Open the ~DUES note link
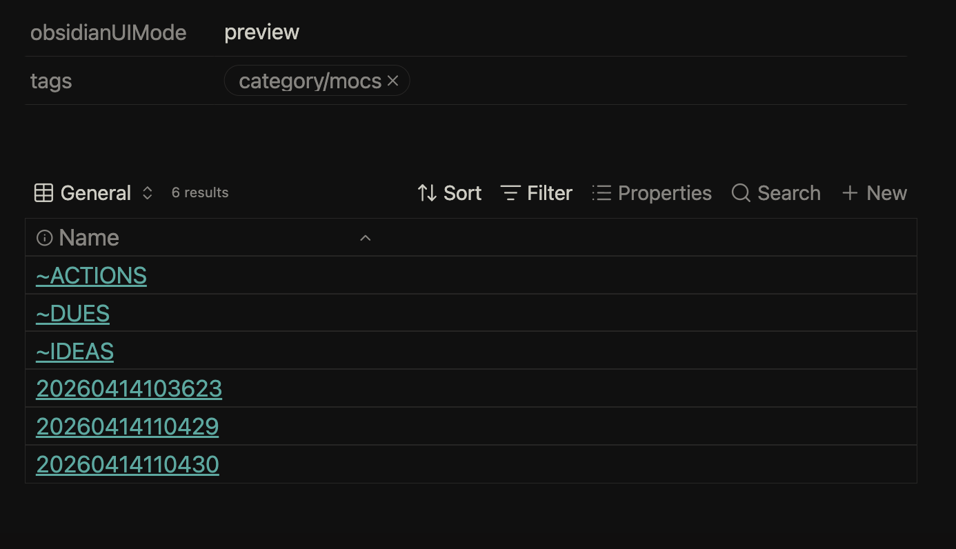The width and height of the screenshot is (956, 549). pos(72,314)
